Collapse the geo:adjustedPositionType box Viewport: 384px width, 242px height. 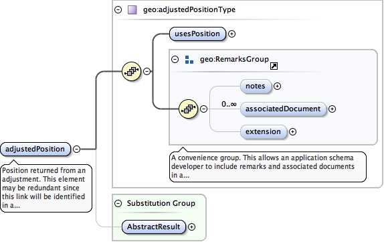(x=118, y=10)
